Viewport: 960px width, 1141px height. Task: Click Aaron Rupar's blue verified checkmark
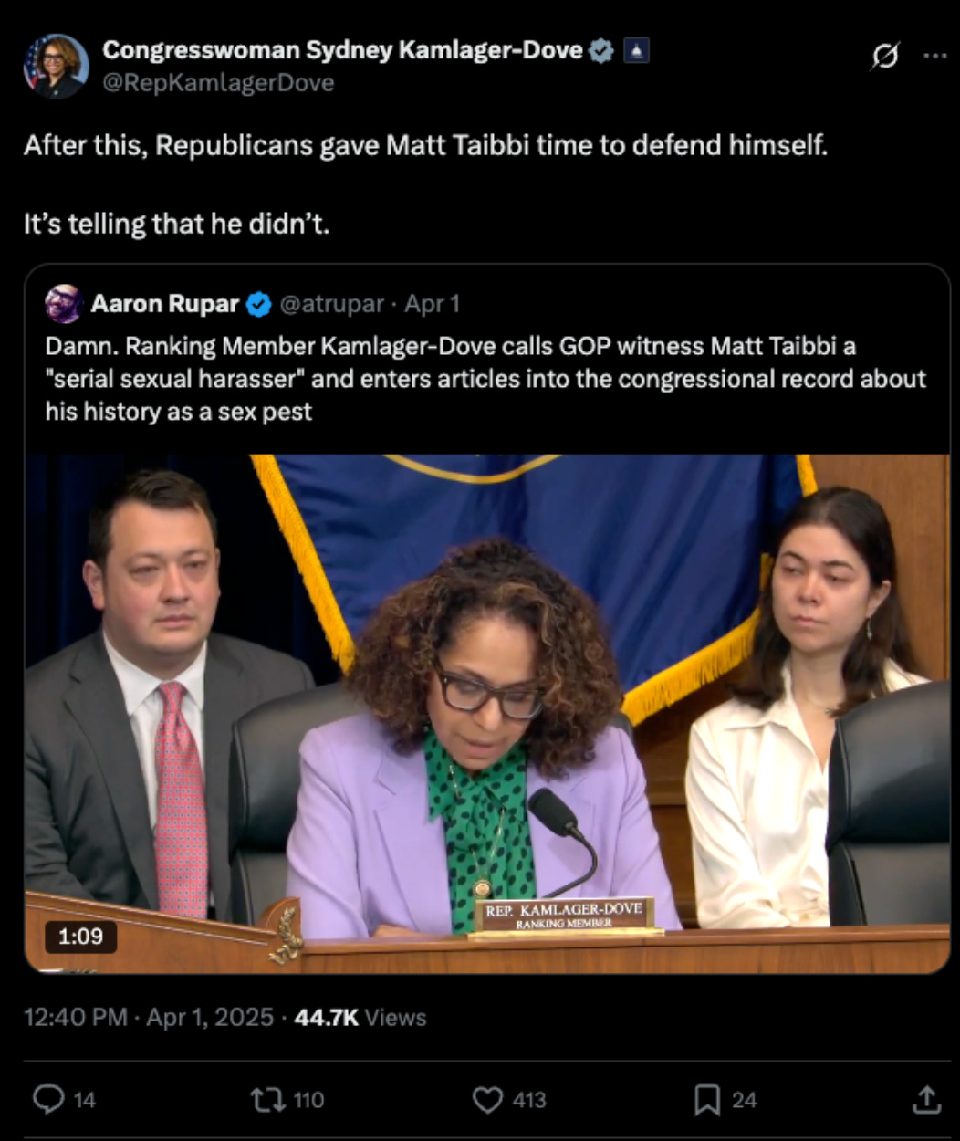(259, 305)
